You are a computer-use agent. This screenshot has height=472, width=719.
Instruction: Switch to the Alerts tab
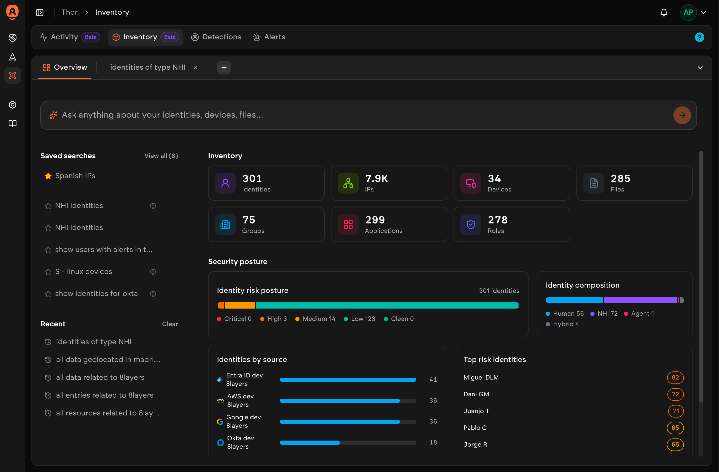(269, 37)
